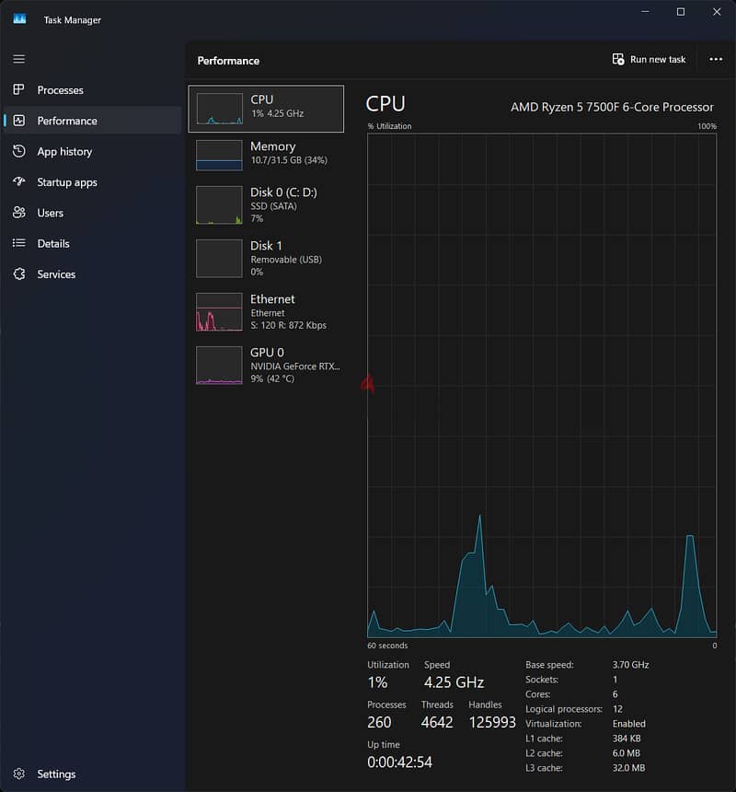Screen dimensions: 736x792
Task: Close the Task Manager window
Action: 717,12
